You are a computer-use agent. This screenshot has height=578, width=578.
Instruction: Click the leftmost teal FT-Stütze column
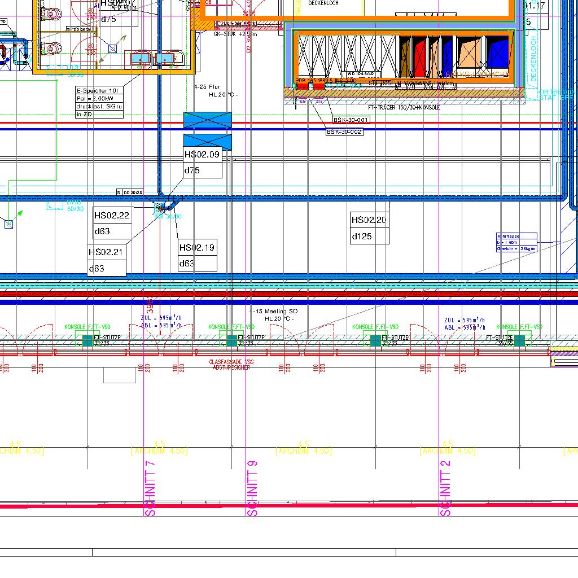[x=87, y=340]
